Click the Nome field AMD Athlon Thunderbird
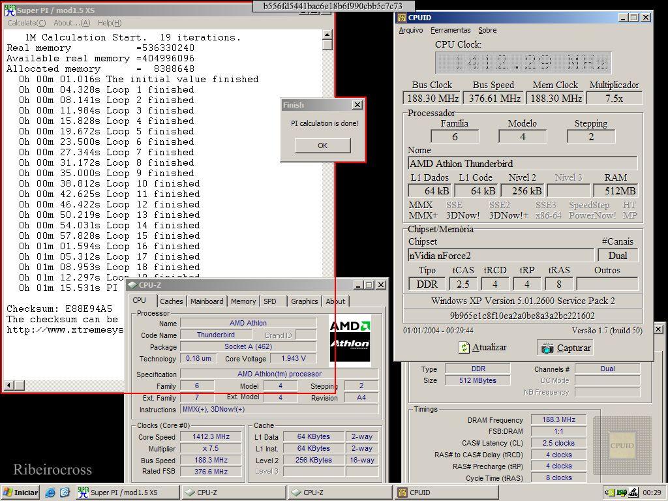Viewport: 668px width, 501px height. 523,164
